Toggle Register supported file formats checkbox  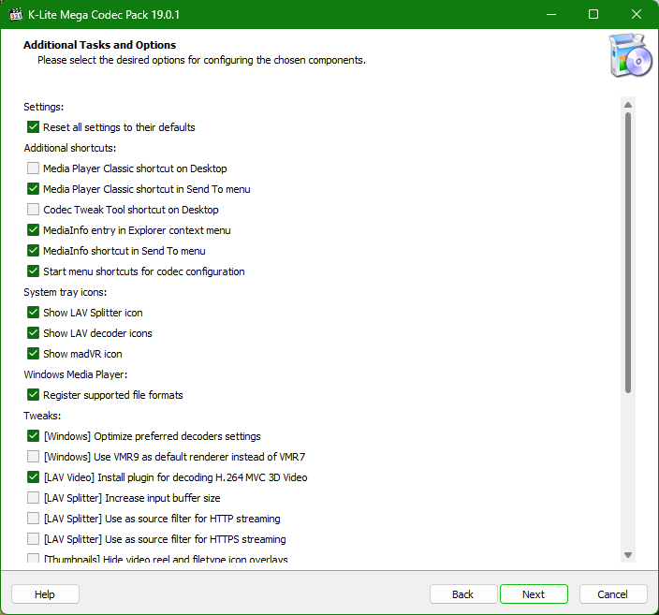click(33, 395)
